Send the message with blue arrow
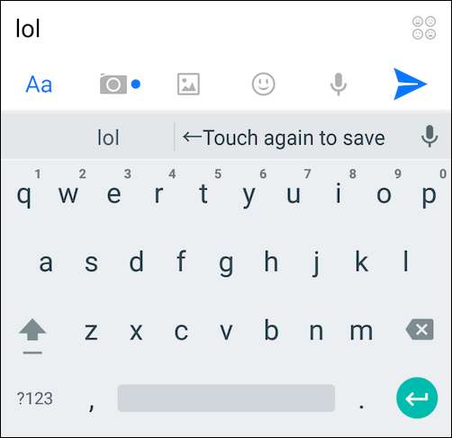 pos(410,84)
